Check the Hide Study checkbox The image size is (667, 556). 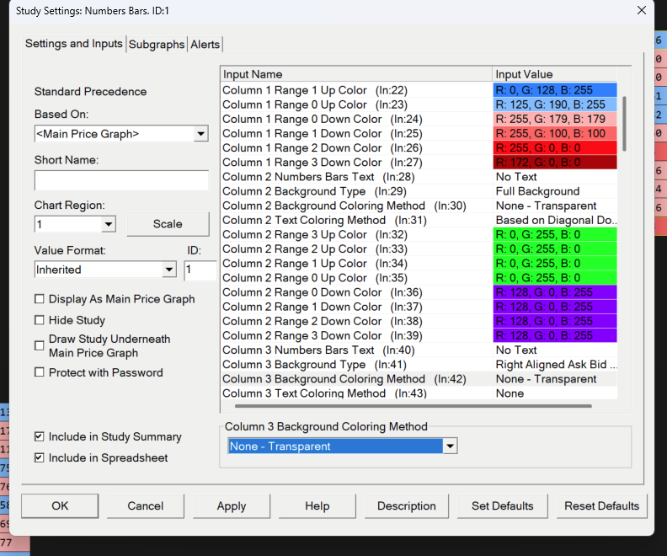[x=40, y=320]
